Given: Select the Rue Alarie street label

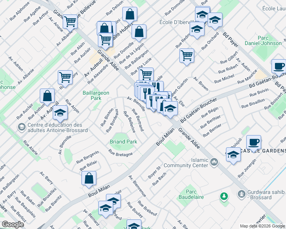Looking at the screenshot, I should (x=31, y=148).
